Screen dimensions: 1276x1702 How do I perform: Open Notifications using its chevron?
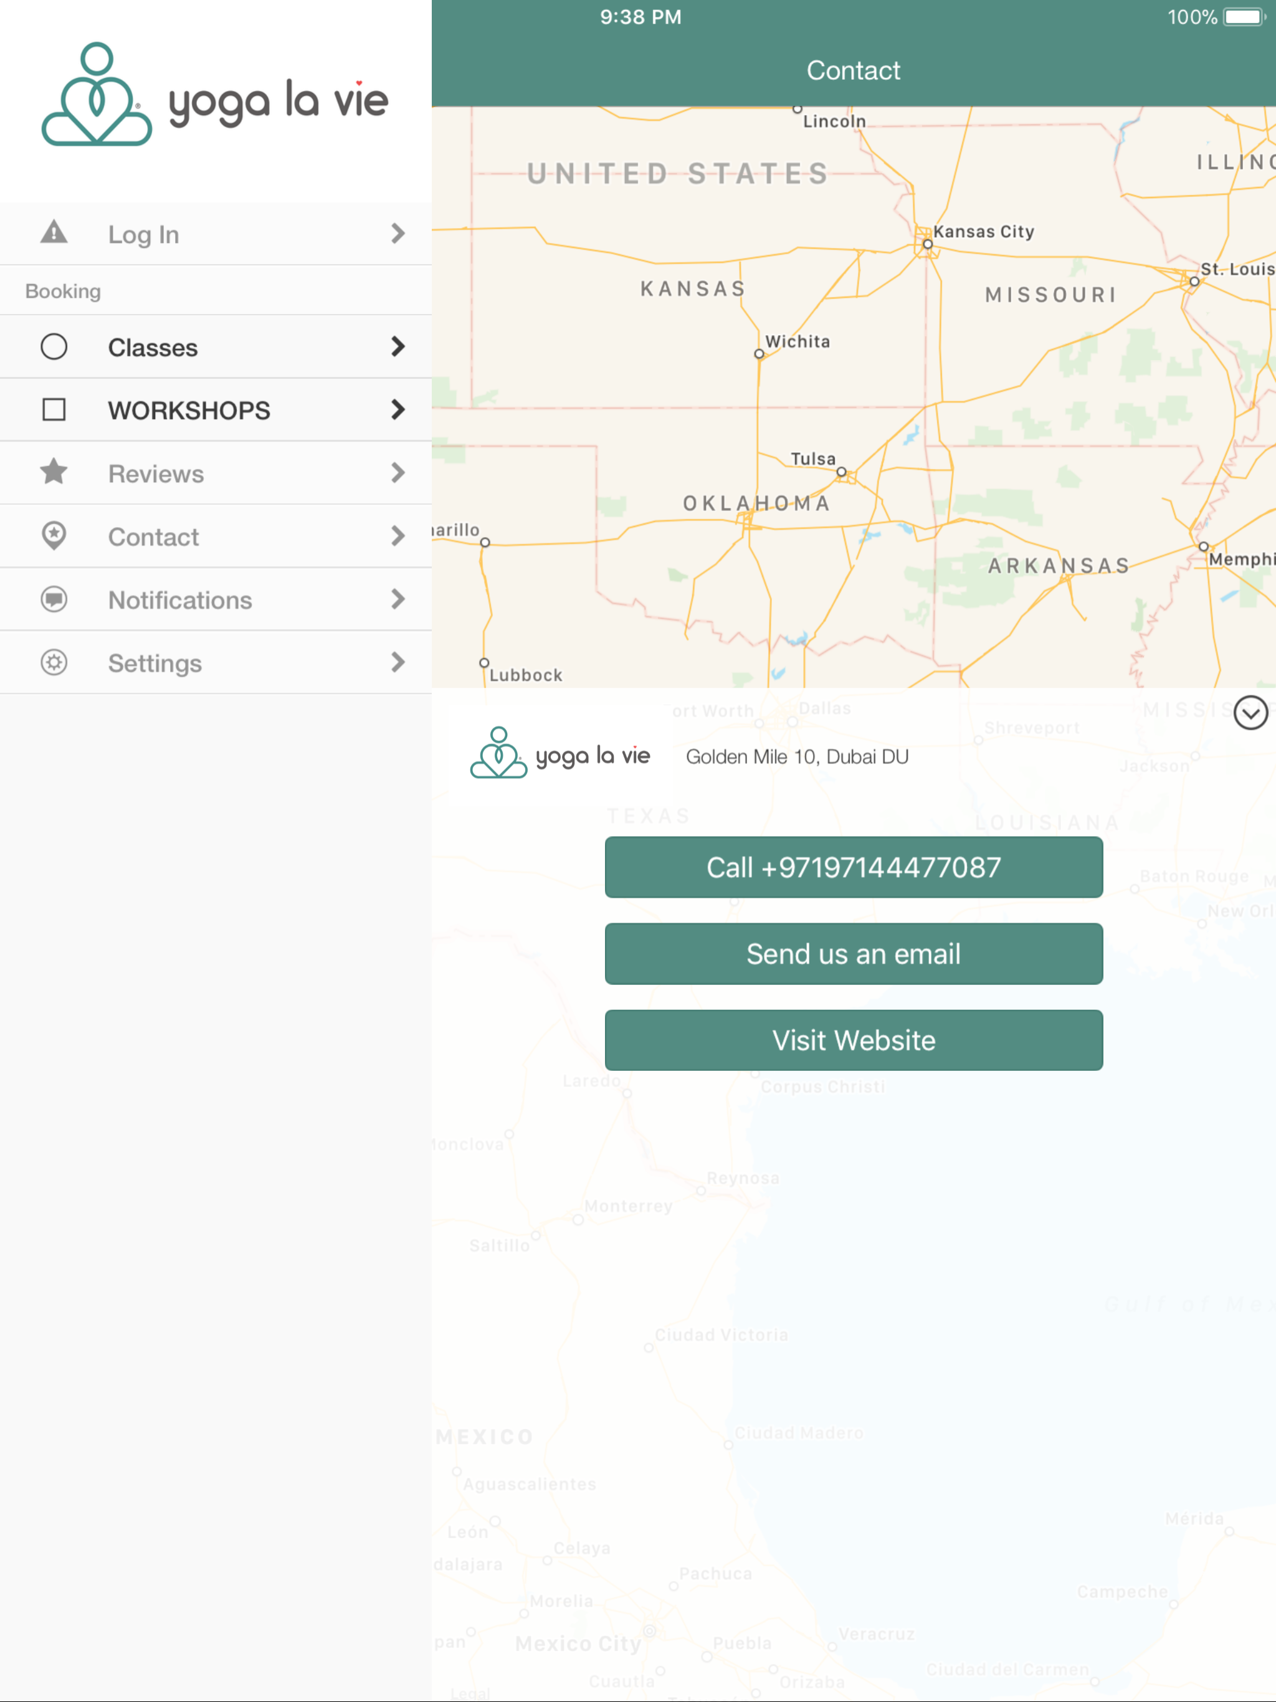[x=398, y=599]
